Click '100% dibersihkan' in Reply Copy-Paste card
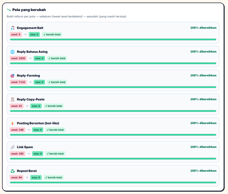 203,99
